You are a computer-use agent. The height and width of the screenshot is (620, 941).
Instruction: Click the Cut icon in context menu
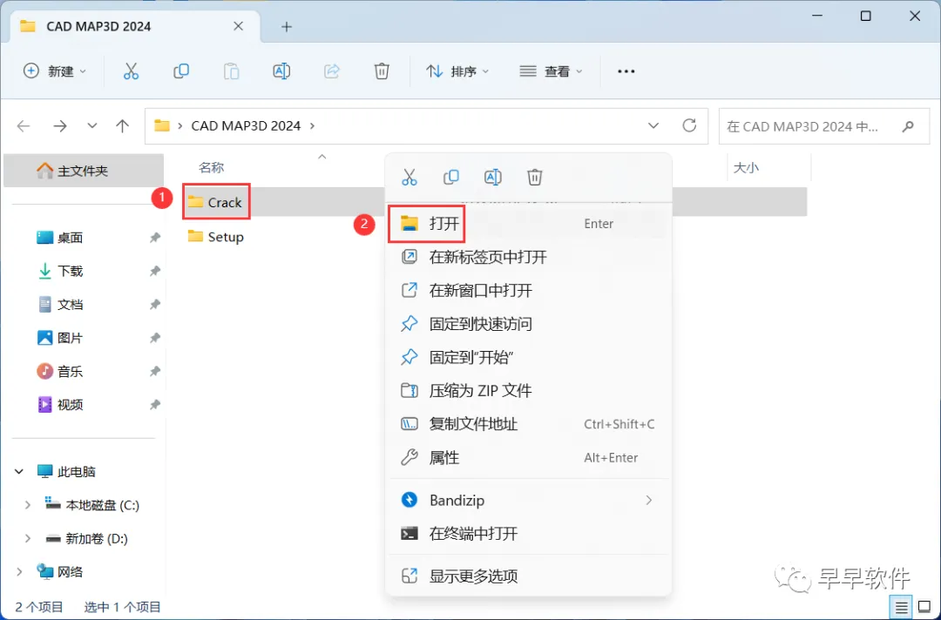coord(410,177)
